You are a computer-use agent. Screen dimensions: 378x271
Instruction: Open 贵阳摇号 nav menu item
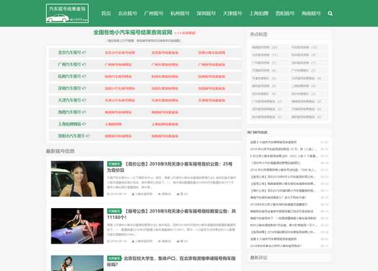pyautogui.click(x=285, y=14)
